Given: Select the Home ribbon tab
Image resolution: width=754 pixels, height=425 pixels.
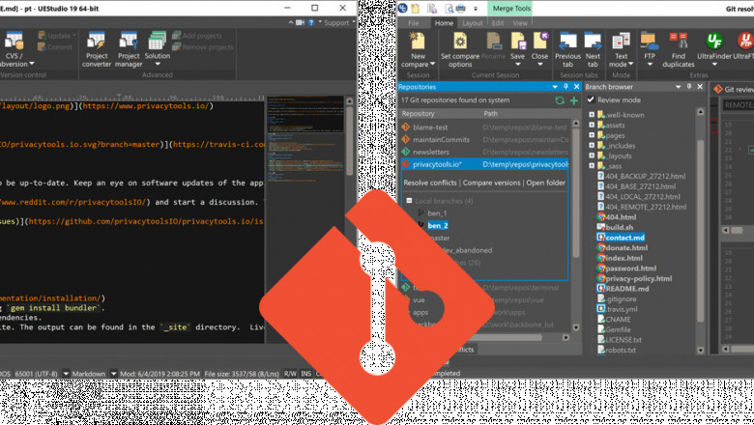Looking at the screenshot, I should [444, 22].
